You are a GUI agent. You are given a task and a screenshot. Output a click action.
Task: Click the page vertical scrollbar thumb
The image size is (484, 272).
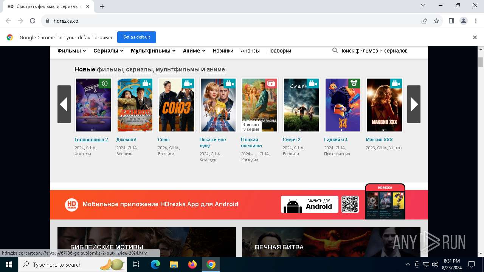point(481,62)
